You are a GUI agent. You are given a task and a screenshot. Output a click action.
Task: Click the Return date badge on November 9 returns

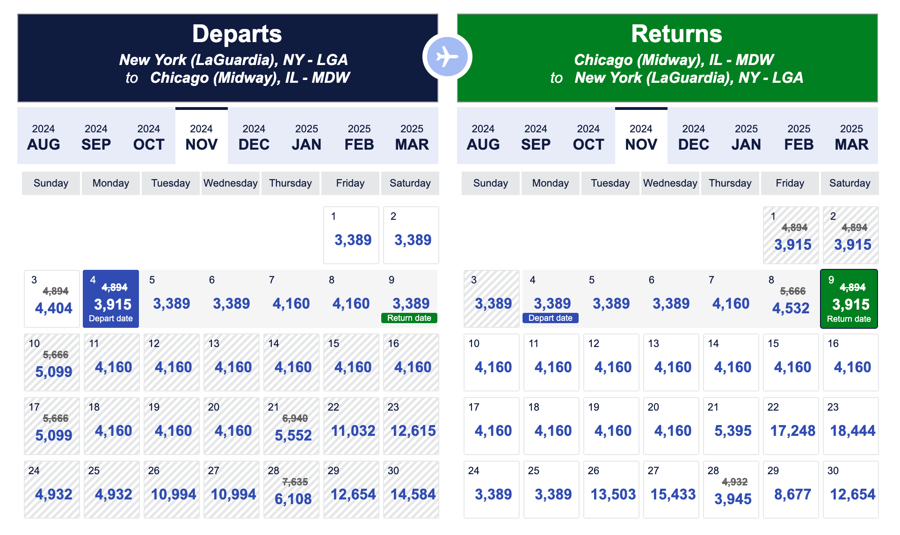tap(849, 318)
